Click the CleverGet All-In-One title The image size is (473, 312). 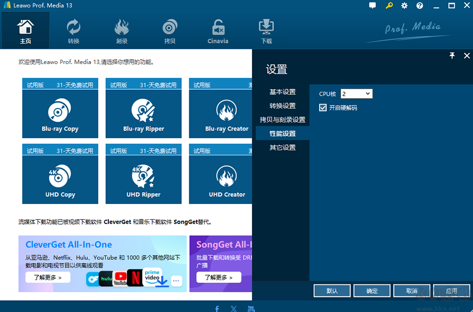(x=68, y=244)
